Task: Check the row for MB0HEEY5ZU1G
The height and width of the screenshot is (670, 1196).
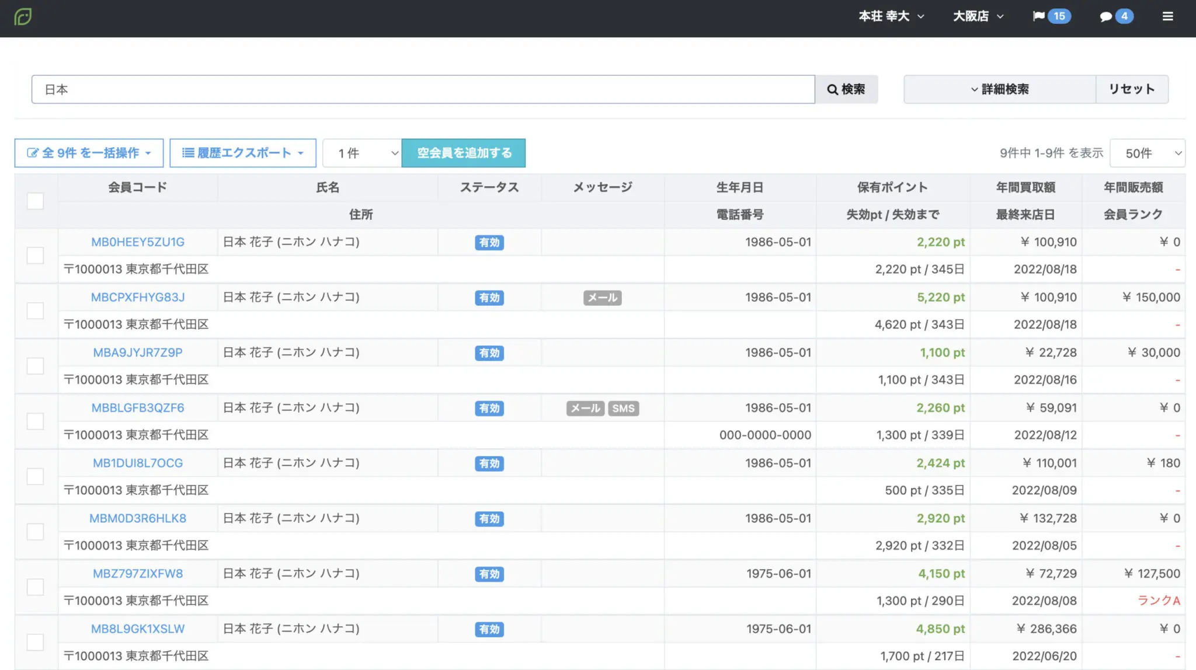Action: [x=35, y=256]
